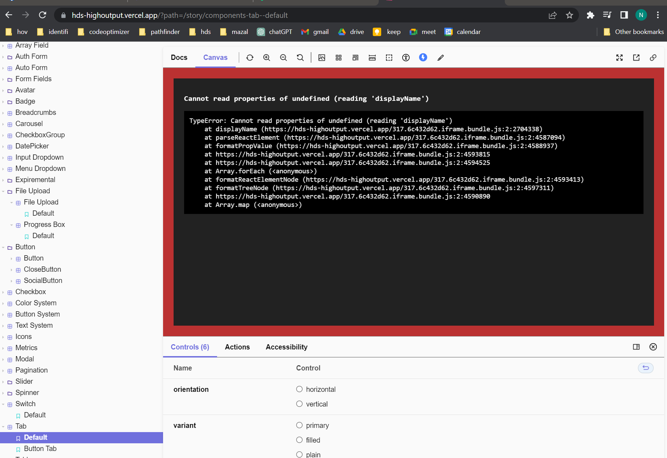This screenshot has width=667, height=458.
Task: Collapse the Progress Box component
Action: click(x=44, y=224)
